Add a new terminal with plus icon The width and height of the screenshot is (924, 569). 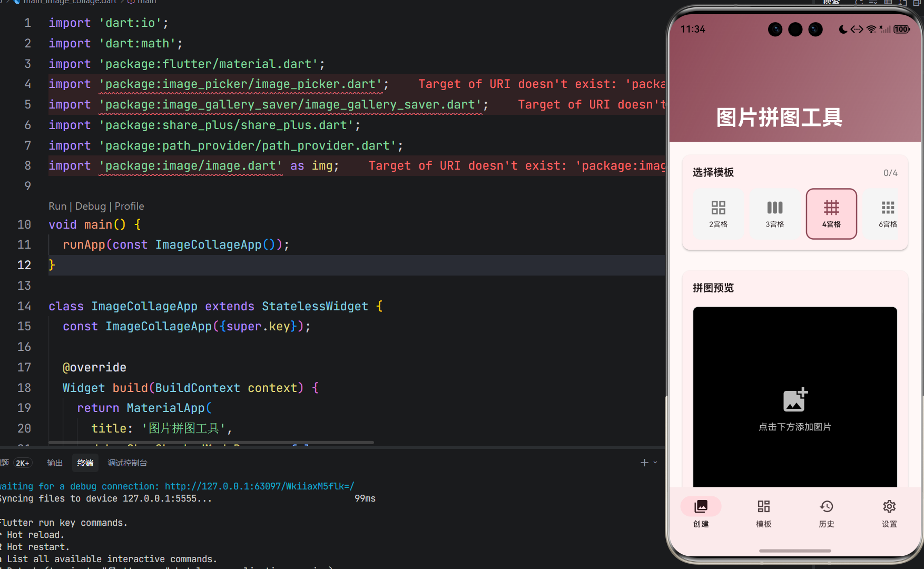tap(644, 463)
